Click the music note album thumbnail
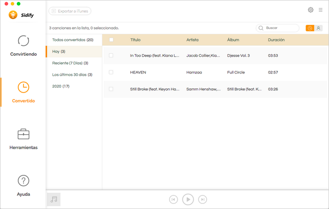 click(54, 199)
